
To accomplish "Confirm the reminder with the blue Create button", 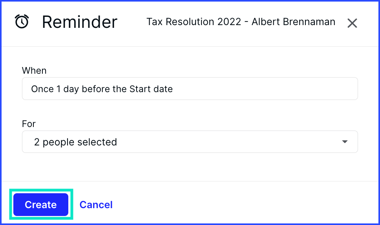I will tap(41, 205).
